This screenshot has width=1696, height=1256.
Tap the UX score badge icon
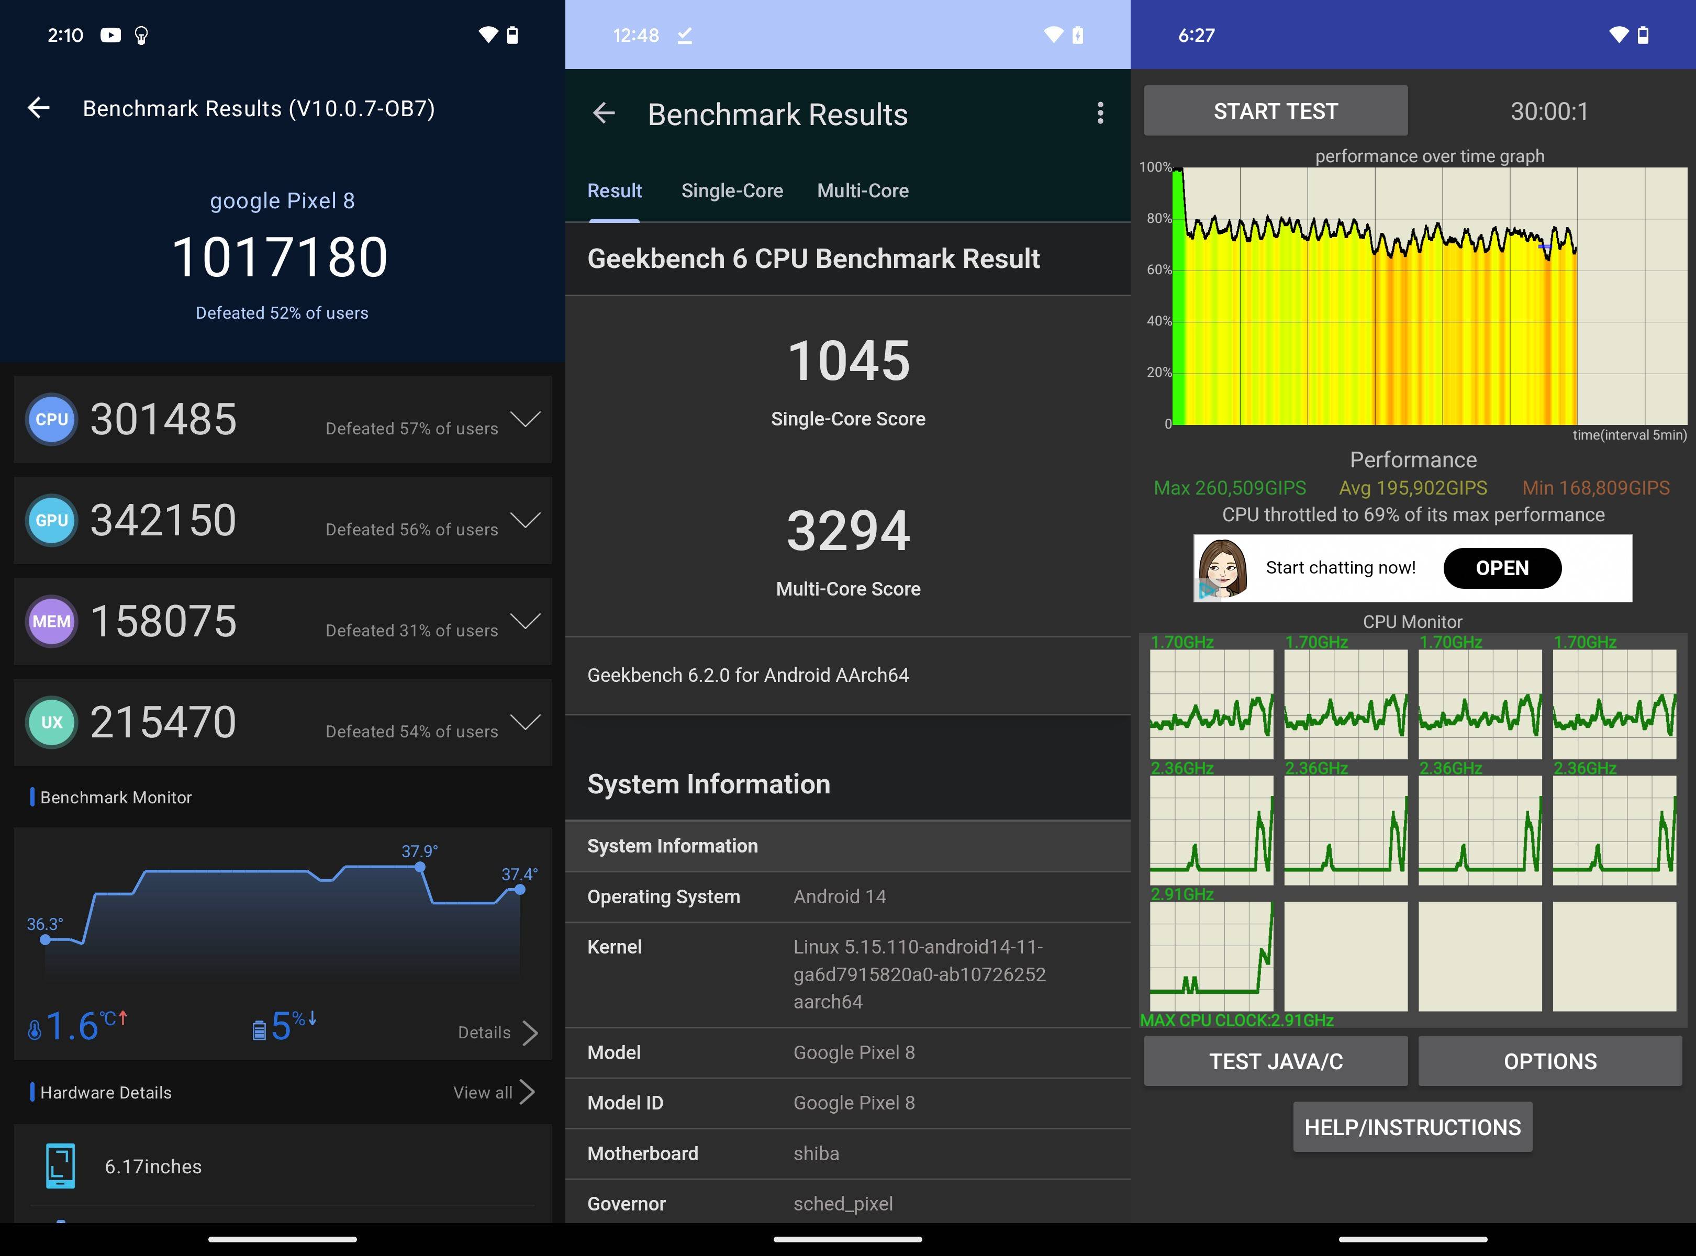click(52, 722)
